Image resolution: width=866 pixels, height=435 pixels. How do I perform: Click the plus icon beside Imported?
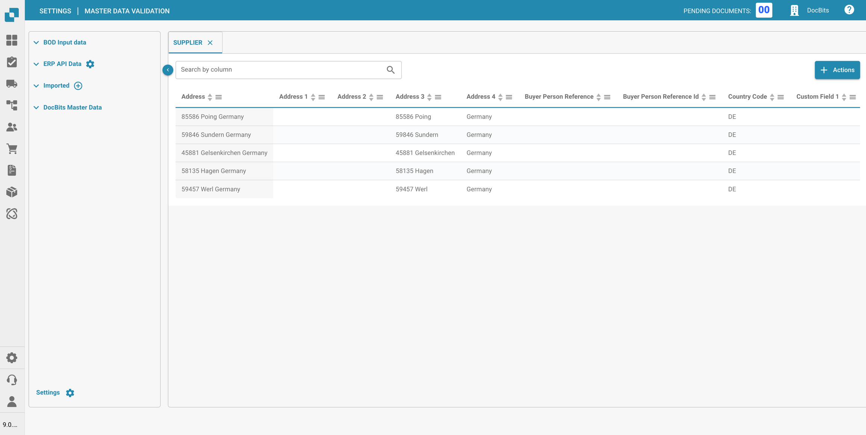[78, 86]
